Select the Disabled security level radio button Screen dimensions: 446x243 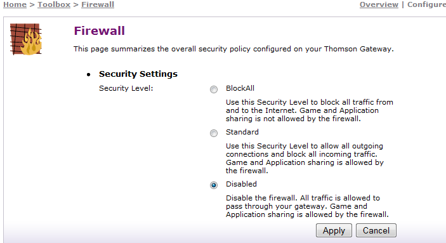coord(214,185)
